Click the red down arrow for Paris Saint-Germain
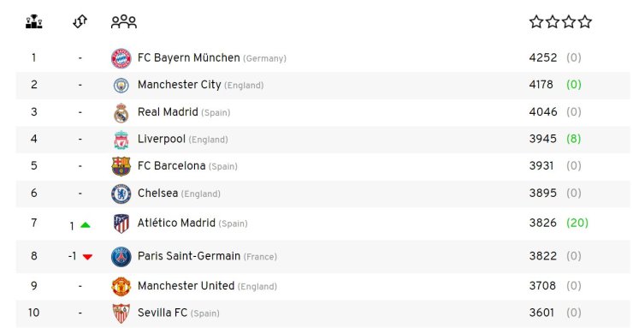Viewport: 633px width, 328px height. (87, 257)
